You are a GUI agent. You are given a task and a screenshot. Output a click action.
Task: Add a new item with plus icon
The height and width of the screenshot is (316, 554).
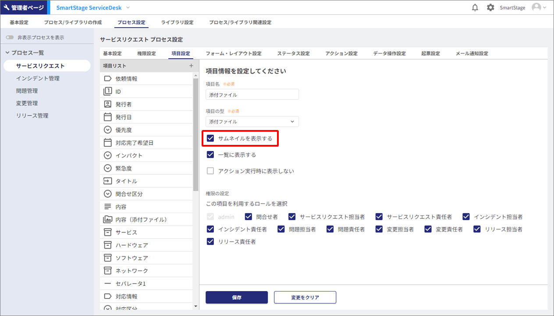191,66
